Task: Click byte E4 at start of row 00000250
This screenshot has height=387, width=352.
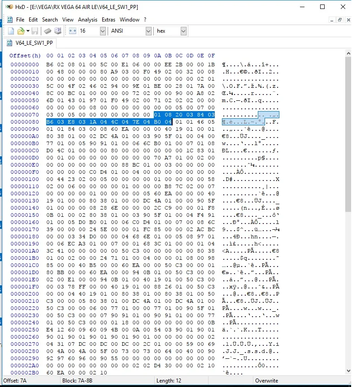Action: click(50, 330)
